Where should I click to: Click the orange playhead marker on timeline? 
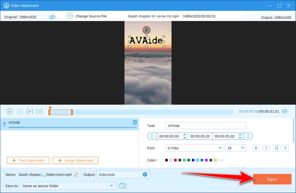pos(50,108)
